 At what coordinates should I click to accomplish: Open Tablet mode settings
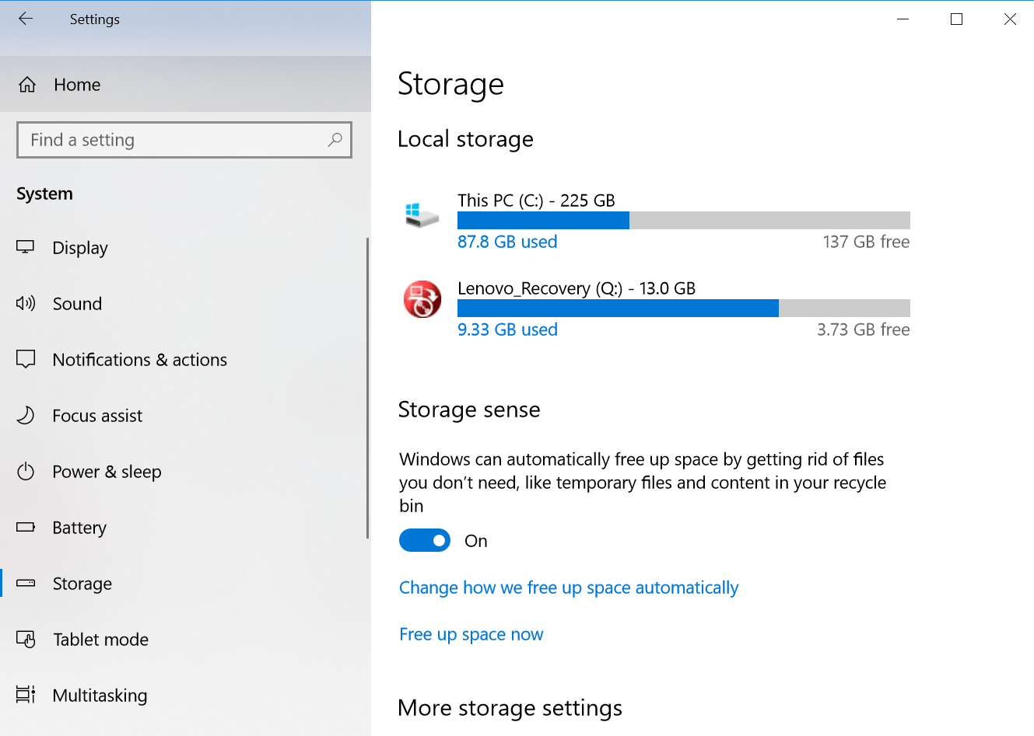pyautogui.click(x=100, y=639)
